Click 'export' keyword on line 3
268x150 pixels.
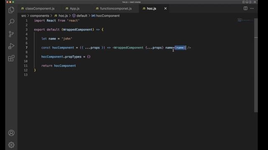(39, 30)
